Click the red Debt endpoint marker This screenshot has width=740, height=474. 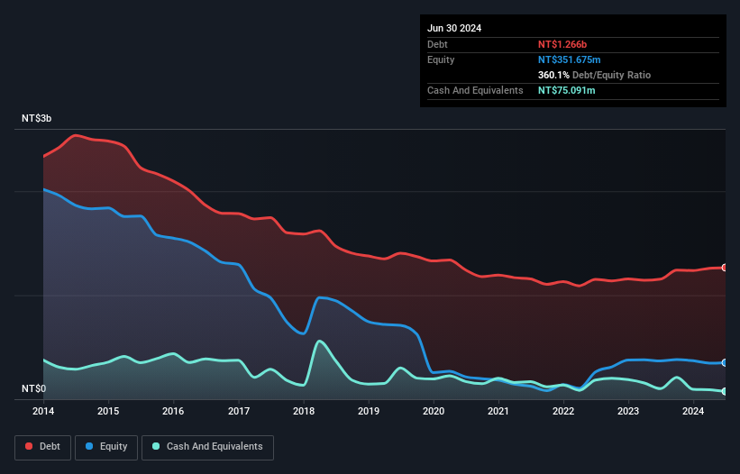(725, 268)
